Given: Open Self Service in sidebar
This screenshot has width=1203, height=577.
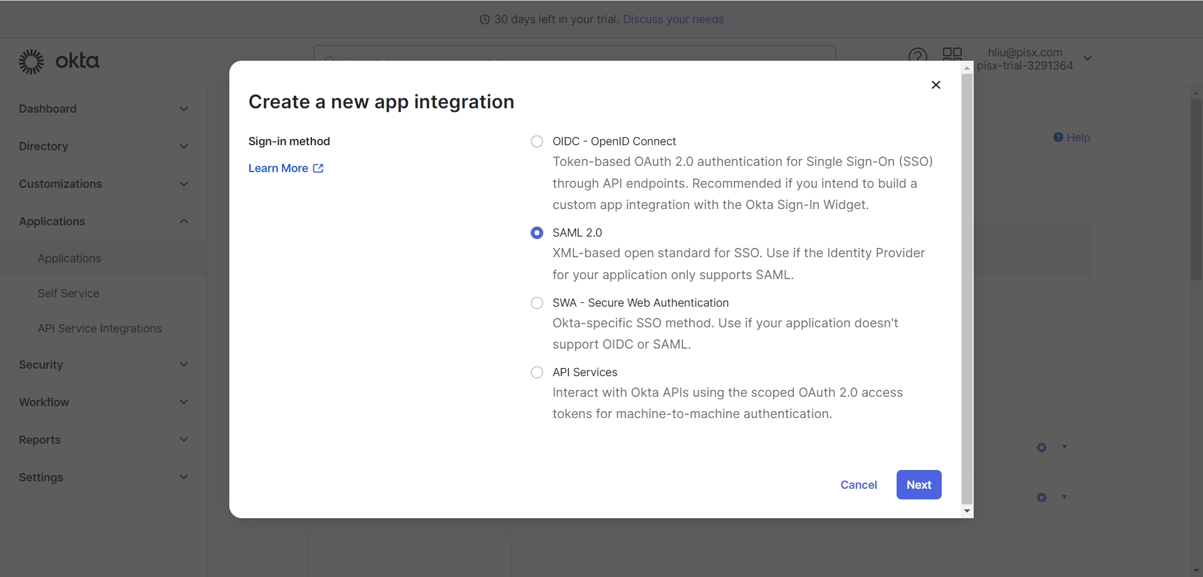Looking at the screenshot, I should pyautogui.click(x=68, y=294).
